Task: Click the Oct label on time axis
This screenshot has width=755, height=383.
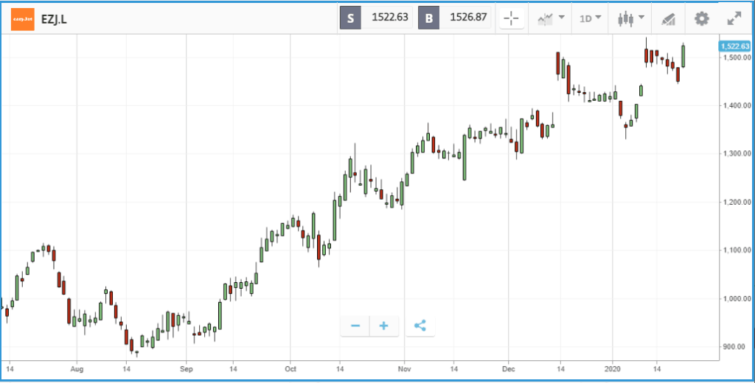Action: click(290, 369)
